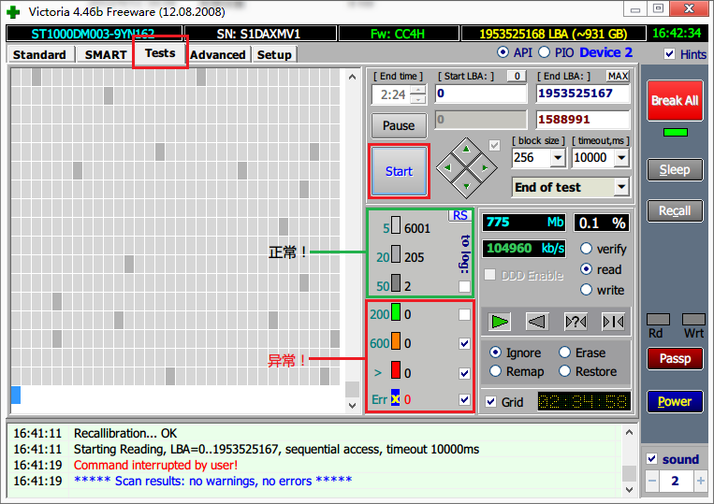Select the butterfly scan mode button
The width and height of the screenshot is (714, 504).
tap(613, 322)
